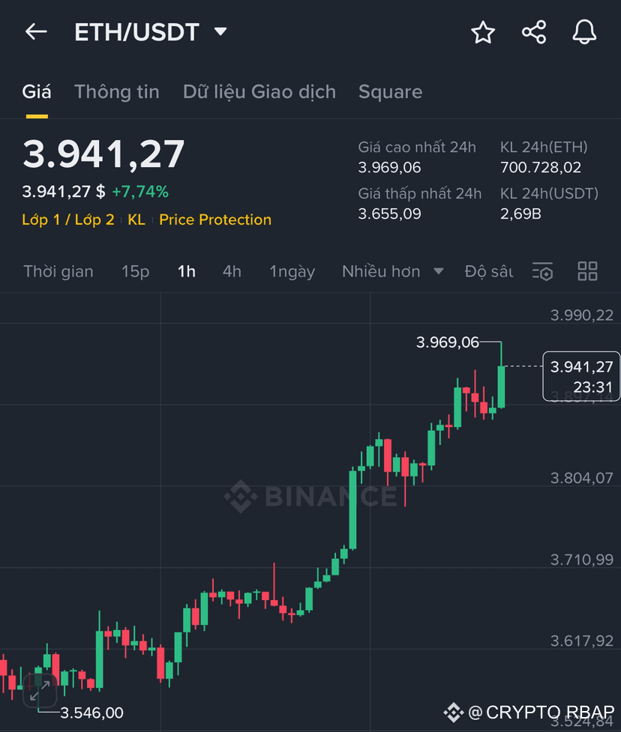Viewport: 621px width, 732px height.
Task: Tap the Price Protection label
Action: pos(215,220)
